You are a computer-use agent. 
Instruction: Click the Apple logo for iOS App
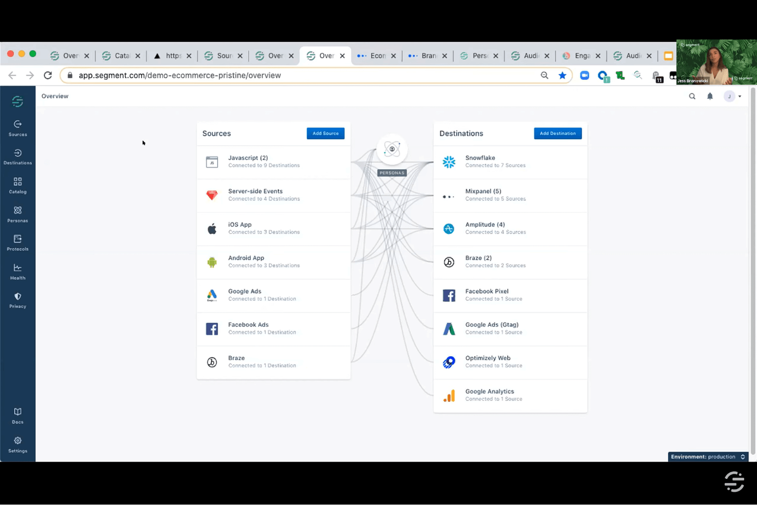tap(212, 229)
